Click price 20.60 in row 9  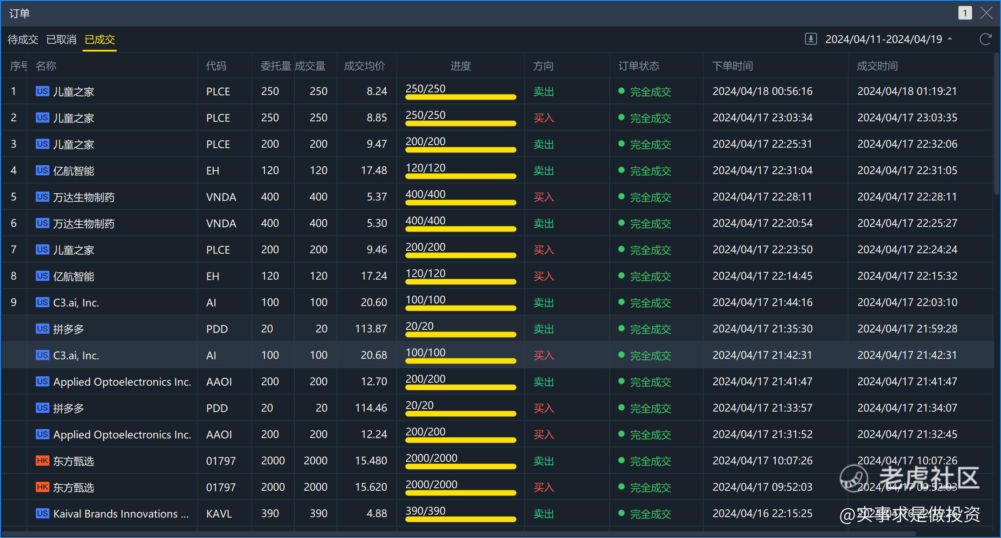(374, 302)
